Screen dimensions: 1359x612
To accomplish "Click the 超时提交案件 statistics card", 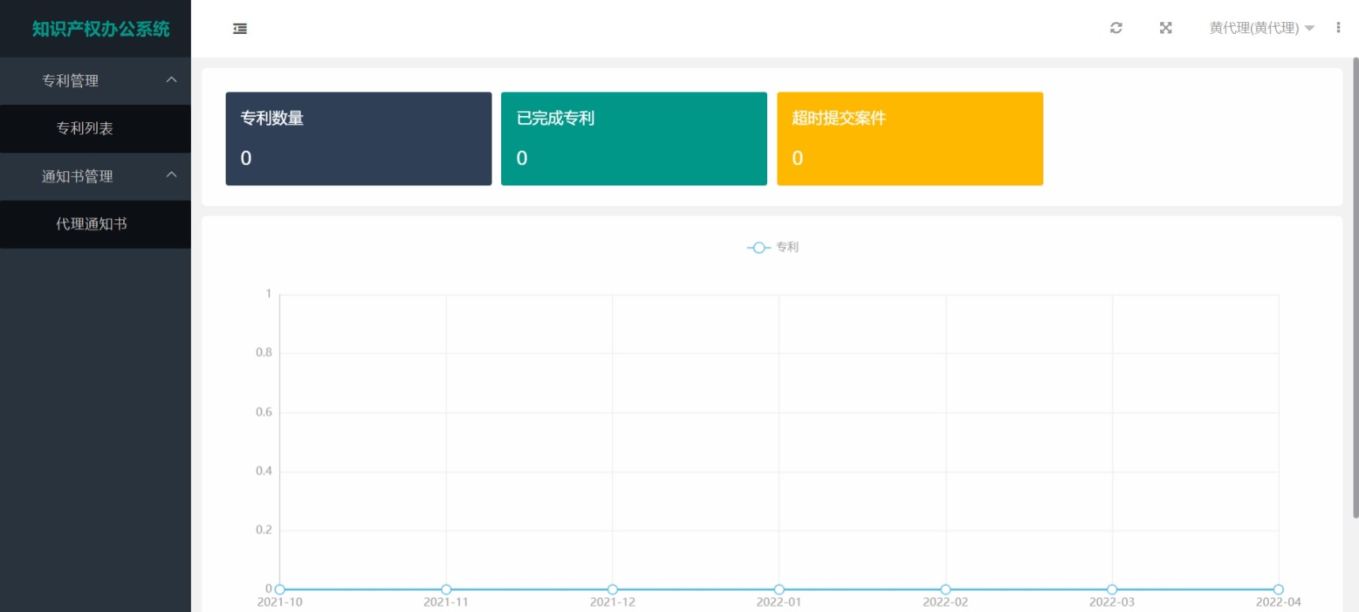I will click(910, 139).
